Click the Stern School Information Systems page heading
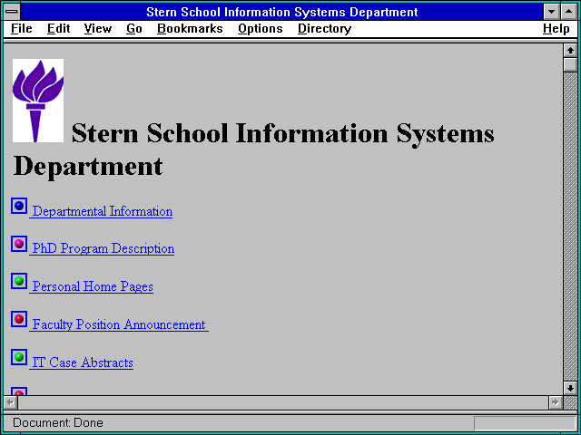581x435 pixels. pyautogui.click(x=253, y=150)
